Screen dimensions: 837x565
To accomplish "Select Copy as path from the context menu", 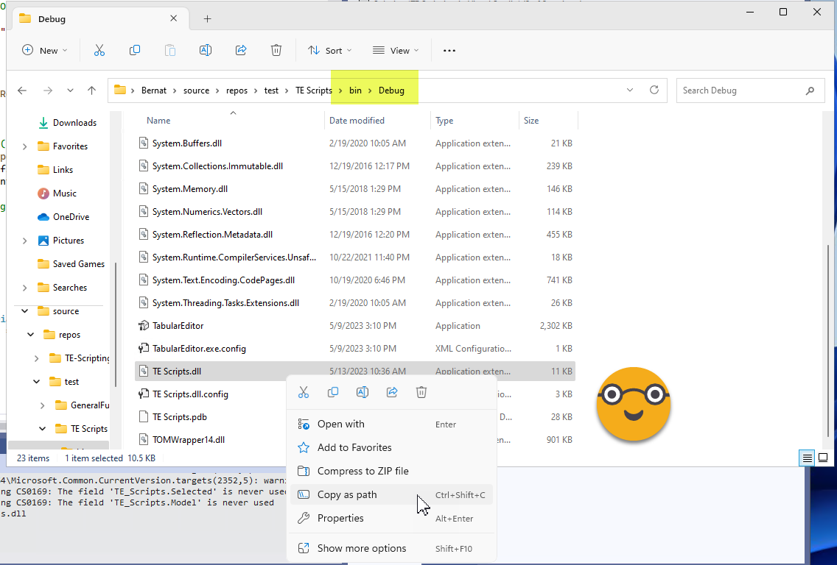I will (347, 494).
